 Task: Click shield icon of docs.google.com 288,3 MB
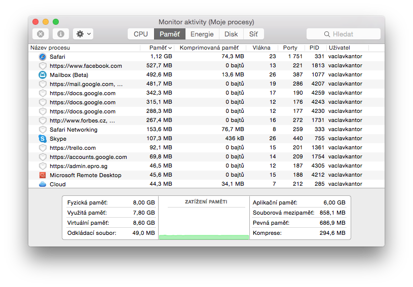(x=43, y=111)
